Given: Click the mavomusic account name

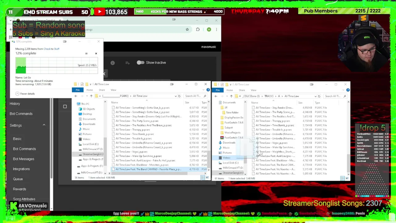Looking at the screenshot, I should click(x=209, y=47).
